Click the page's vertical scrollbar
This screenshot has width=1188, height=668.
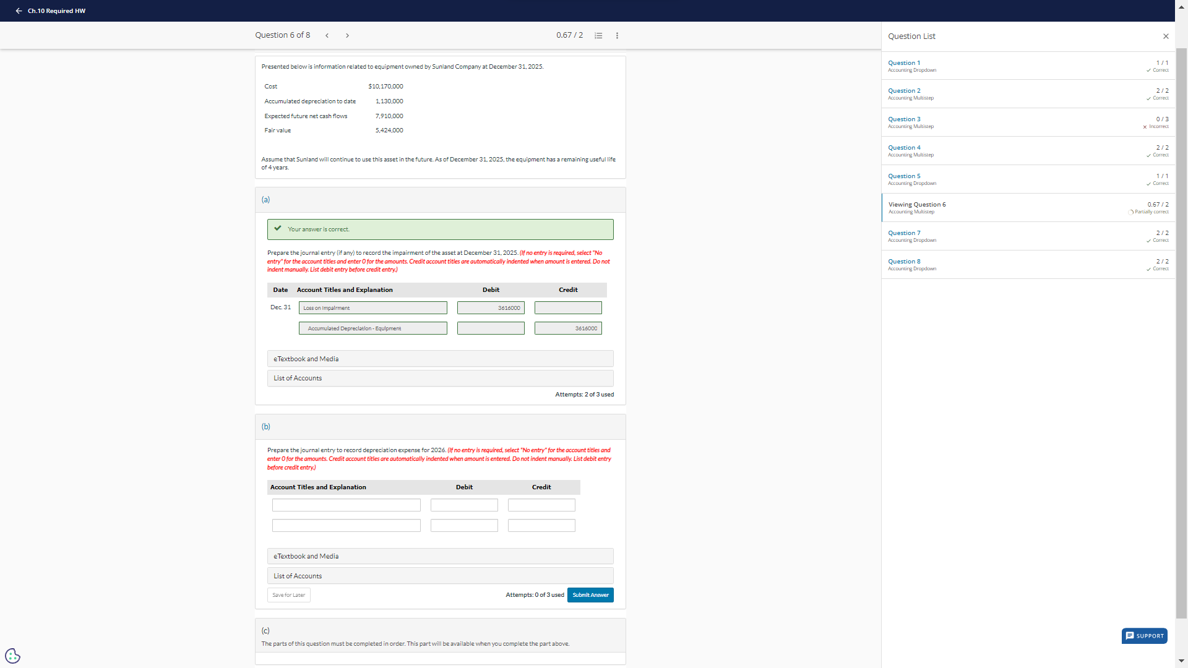point(1181,334)
